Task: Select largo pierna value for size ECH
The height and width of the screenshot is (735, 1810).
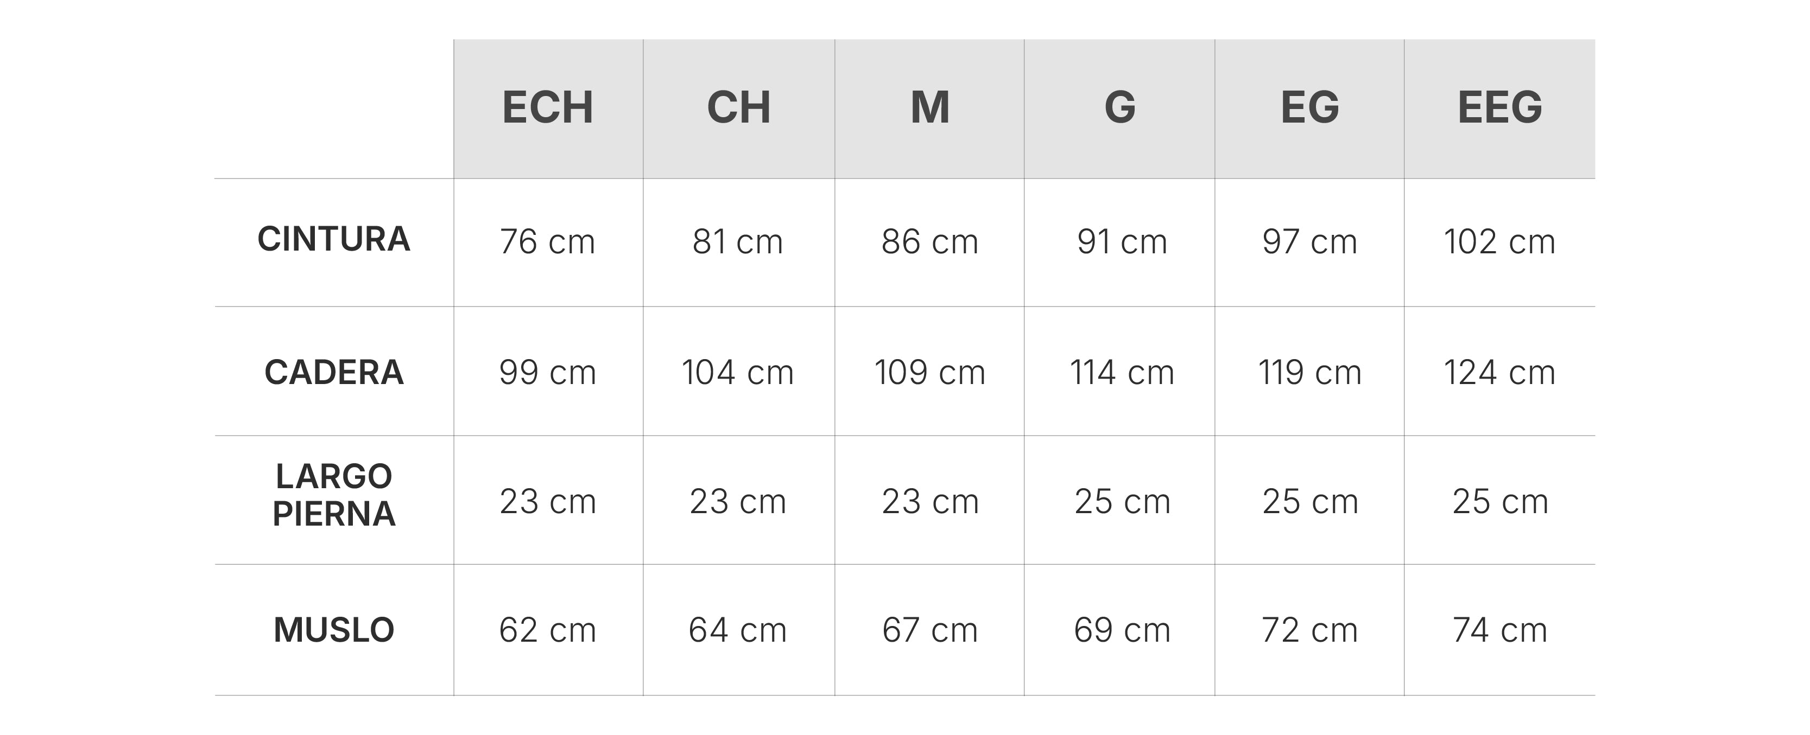Action: pyautogui.click(x=547, y=502)
